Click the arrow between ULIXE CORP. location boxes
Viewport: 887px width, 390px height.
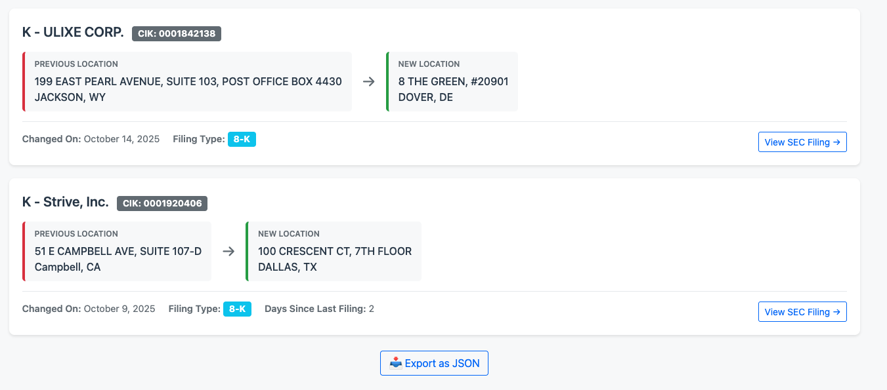tap(369, 81)
